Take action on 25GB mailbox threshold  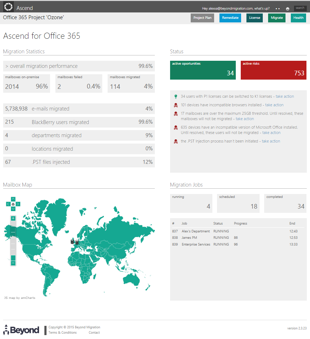245,119
